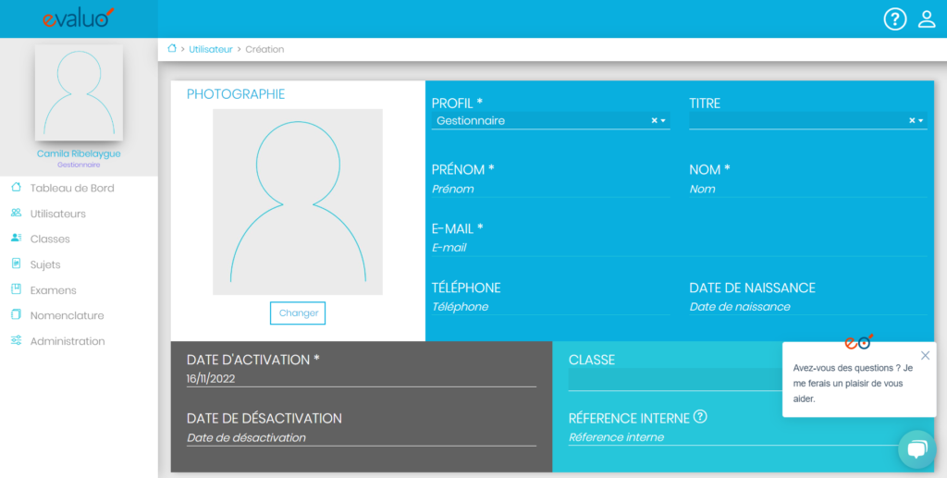
Task: Open the Examens sidebar item
Action: click(x=53, y=290)
